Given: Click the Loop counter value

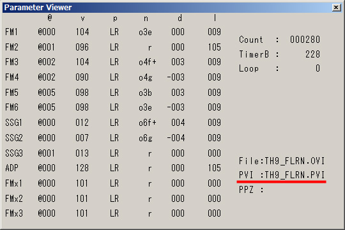Looking at the screenshot, I should tap(318, 68).
